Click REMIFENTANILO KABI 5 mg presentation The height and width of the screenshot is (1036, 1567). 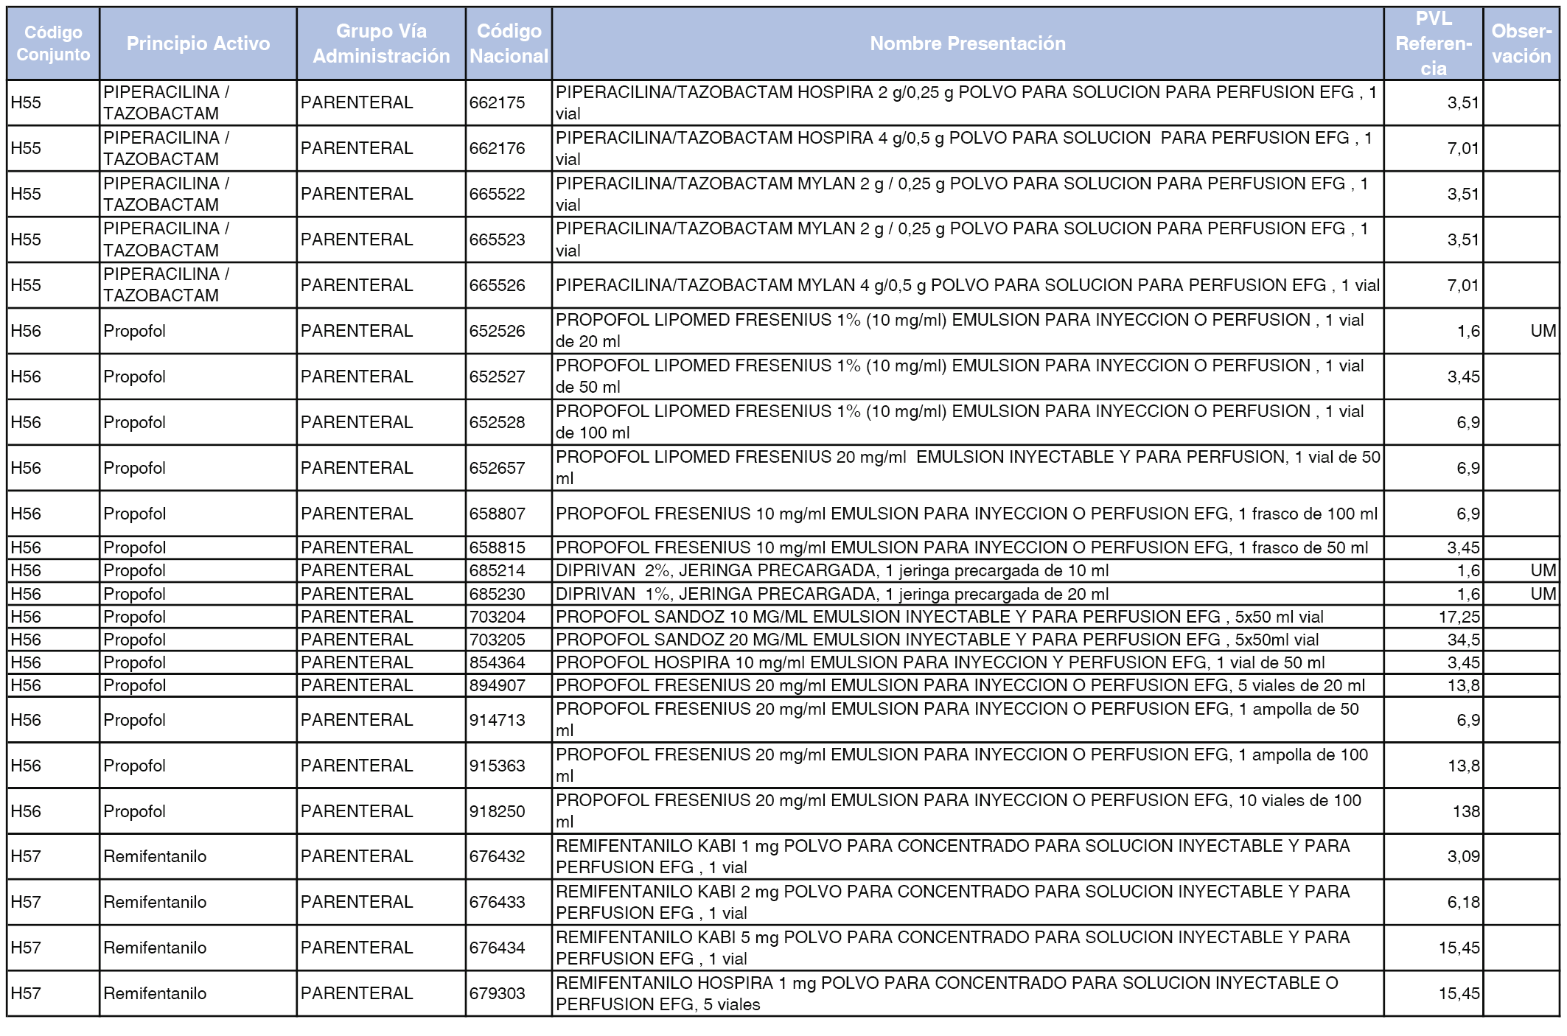pos(953,948)
